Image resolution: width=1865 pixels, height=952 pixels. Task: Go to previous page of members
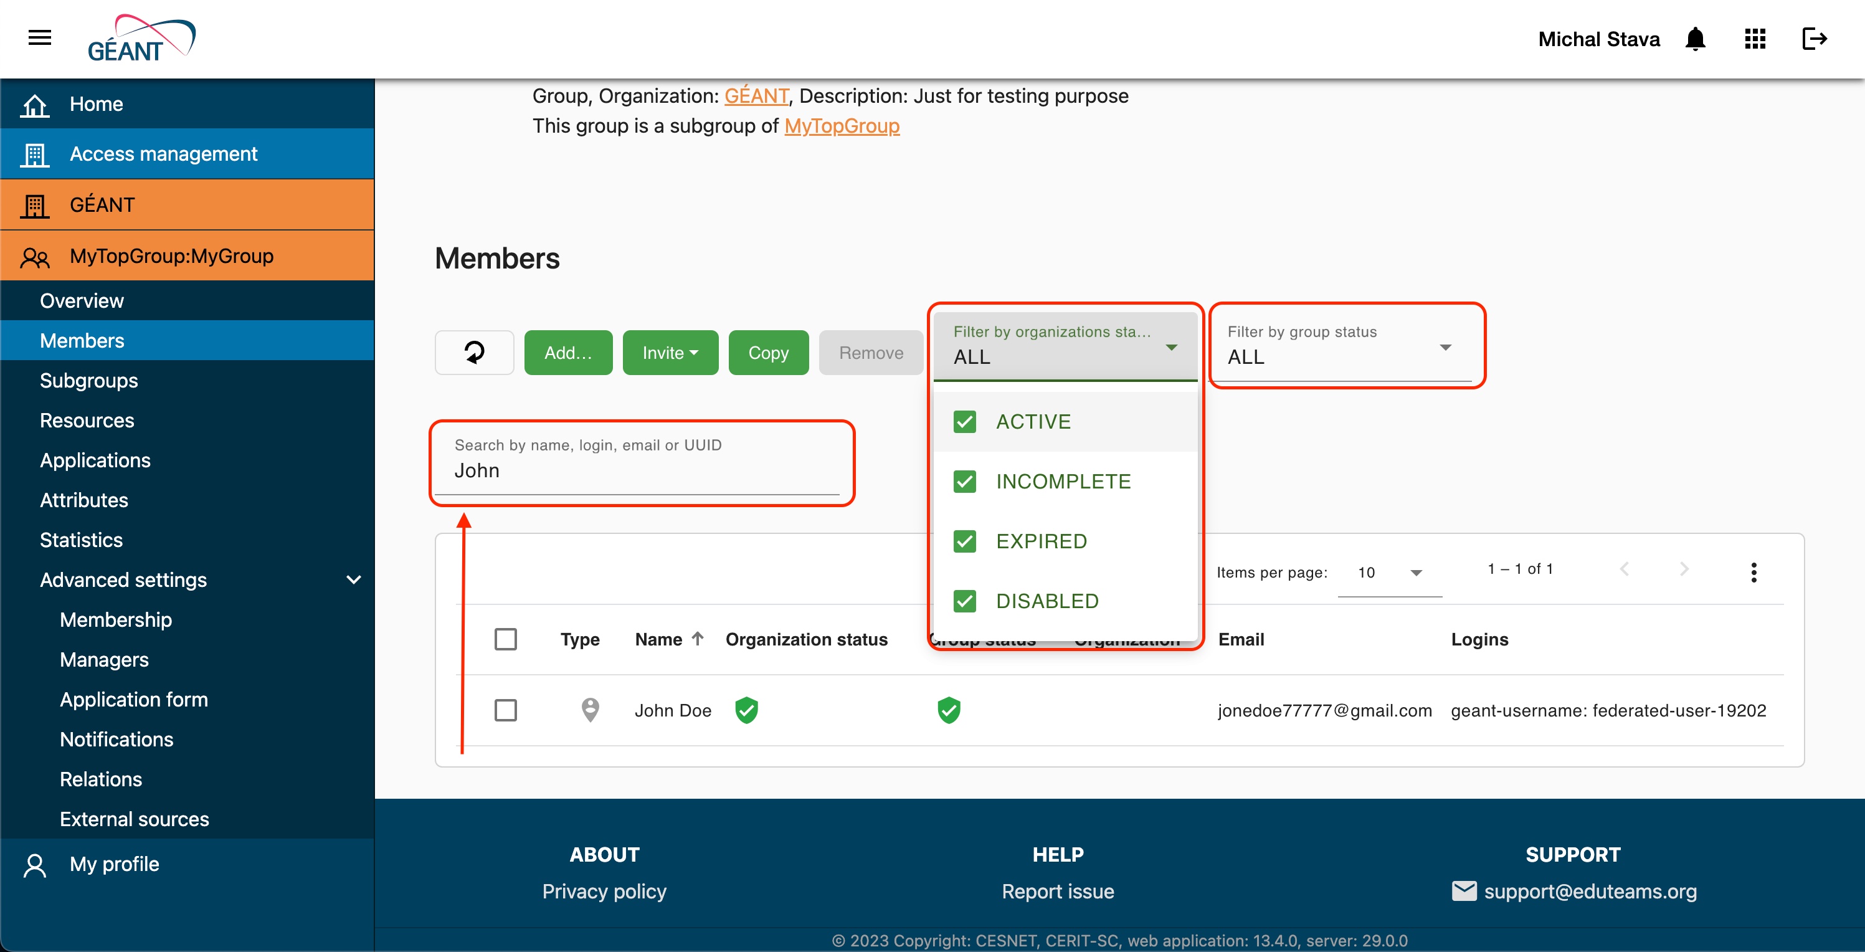click(1625, 569)
